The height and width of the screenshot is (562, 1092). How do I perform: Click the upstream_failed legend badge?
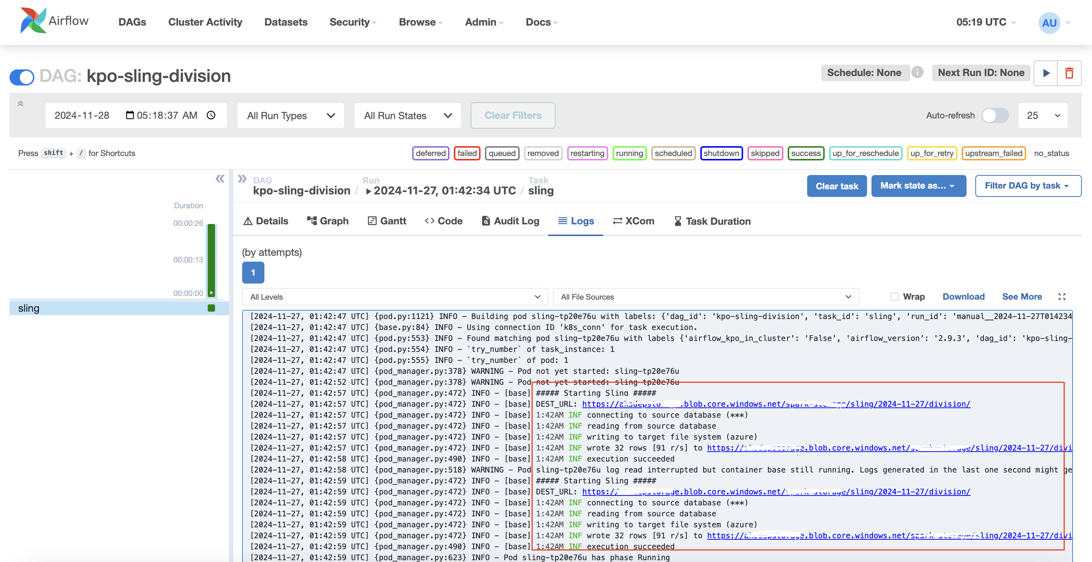point(994,153)
